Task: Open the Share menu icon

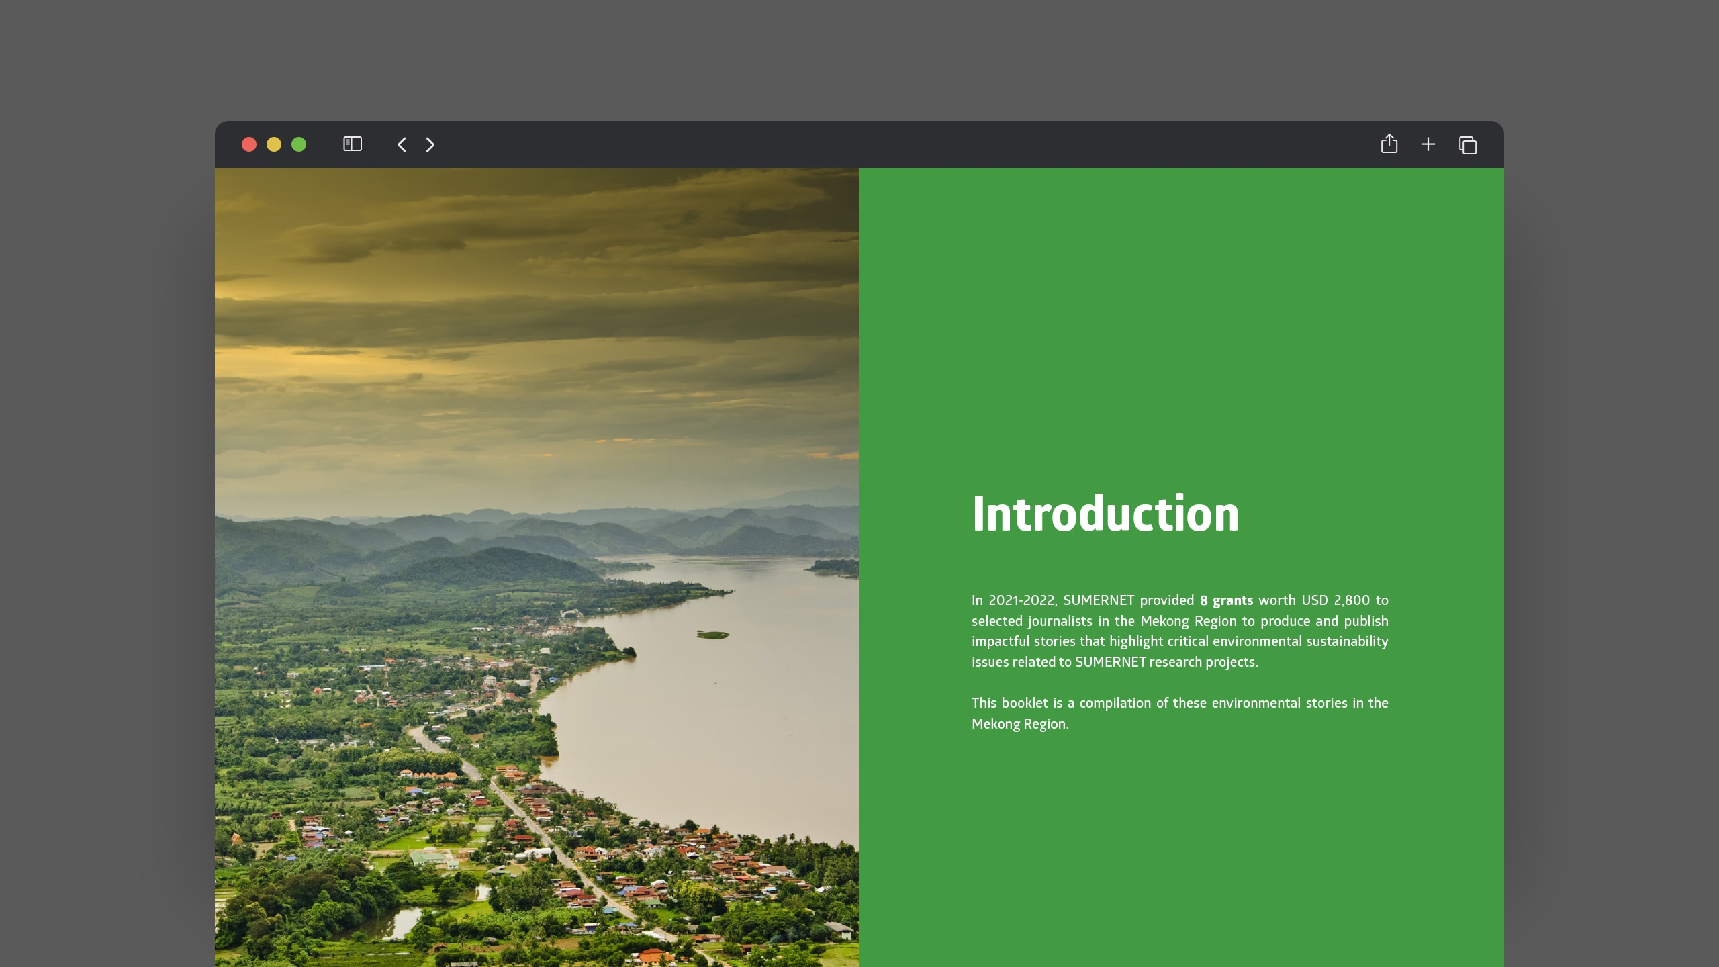Action: click(x=1389, y=144)
